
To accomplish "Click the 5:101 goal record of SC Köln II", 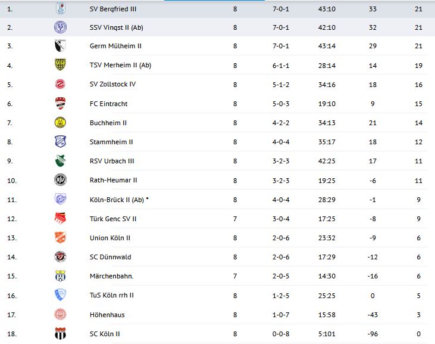I will coord(327,334).
